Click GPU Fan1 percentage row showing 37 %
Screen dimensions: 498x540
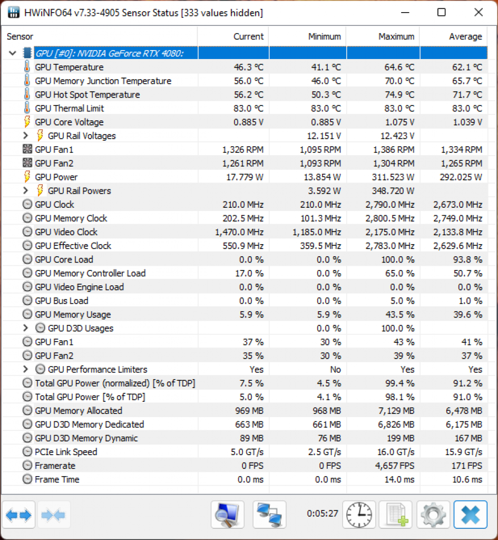(245, 342)
